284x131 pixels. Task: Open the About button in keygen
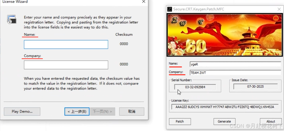(x=271, y=121)
